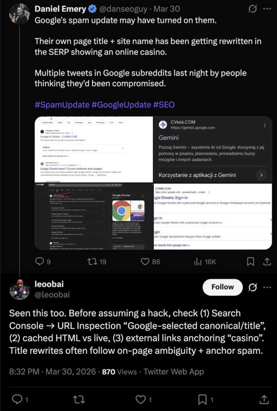The height and width of the screenshot is (411, 277).
Task: Open more options for Daniel's tweet
Action: click(267, 9)
